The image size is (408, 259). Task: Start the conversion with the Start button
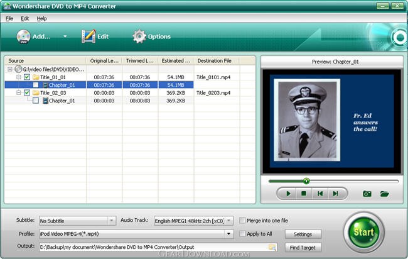tap(364, 232)
